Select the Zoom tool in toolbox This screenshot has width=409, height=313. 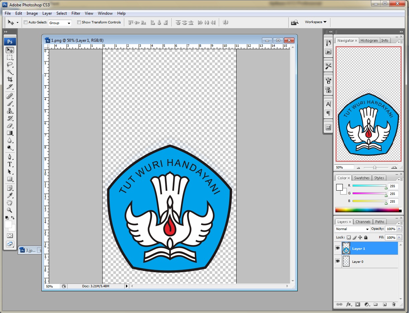point(10,210)
